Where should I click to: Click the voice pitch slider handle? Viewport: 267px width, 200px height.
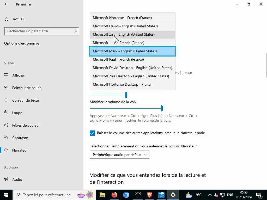coord(126,95)
